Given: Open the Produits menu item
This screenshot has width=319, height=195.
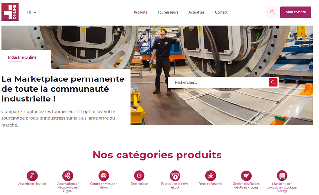Looking at the screenshot, I should 140,12.
